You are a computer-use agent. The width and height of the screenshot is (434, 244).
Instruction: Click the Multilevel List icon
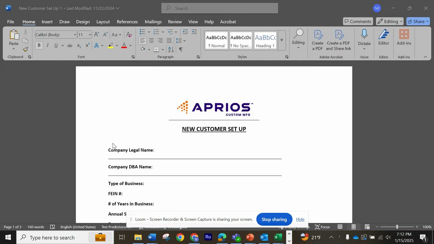[x=170, y=32]
